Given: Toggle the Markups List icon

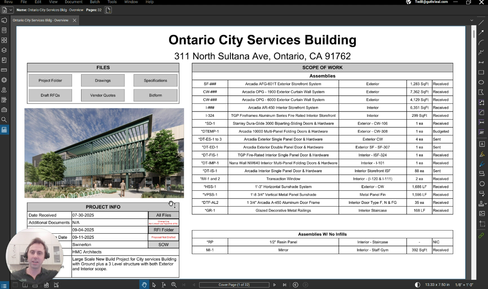Looking at the screenshot, I should [4, 285].
